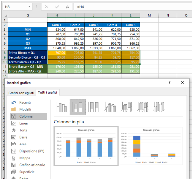Pick the second stacked column chart preview

click(151, 146)
